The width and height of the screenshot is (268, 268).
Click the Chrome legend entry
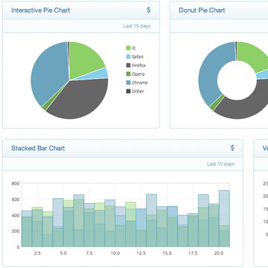click(137, 83)
